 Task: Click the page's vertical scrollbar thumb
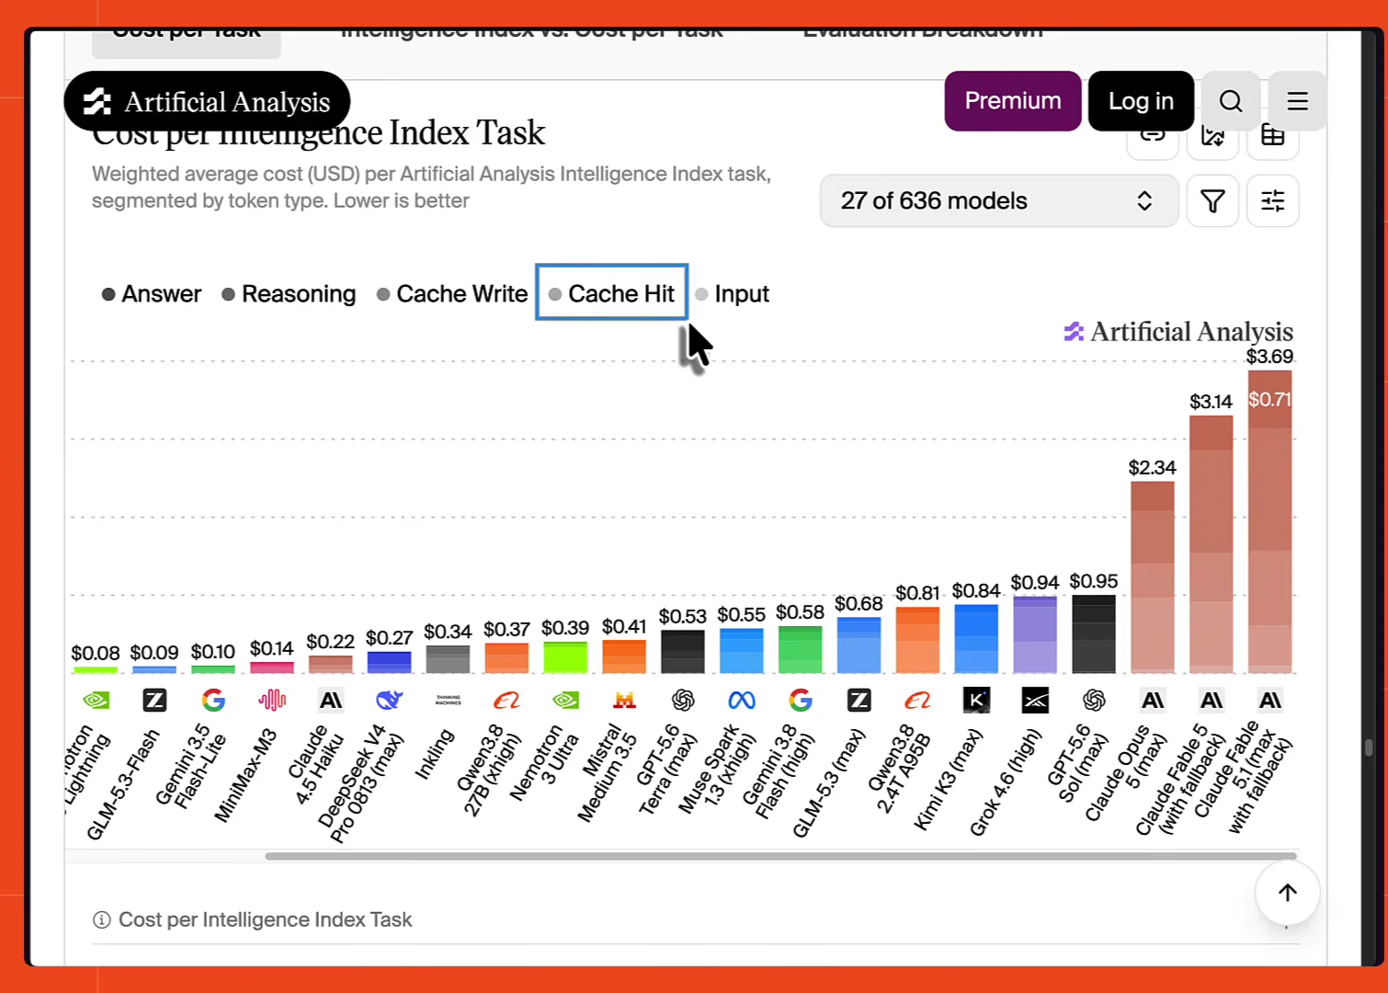click(1369, 748)
